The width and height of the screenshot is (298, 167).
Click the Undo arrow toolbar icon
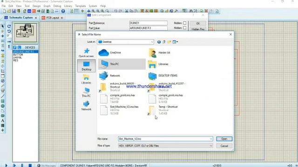[x=115, y=11]
